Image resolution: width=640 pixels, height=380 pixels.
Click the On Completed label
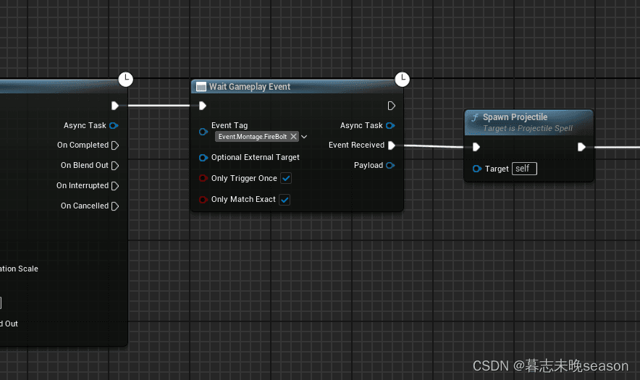pyautogui.click(x=83, y=145)
